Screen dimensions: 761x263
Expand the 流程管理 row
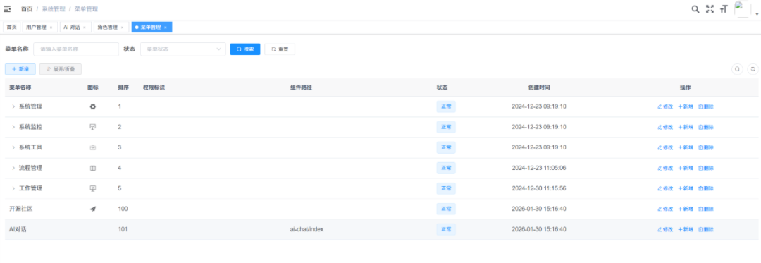click(x=13, y=168)
